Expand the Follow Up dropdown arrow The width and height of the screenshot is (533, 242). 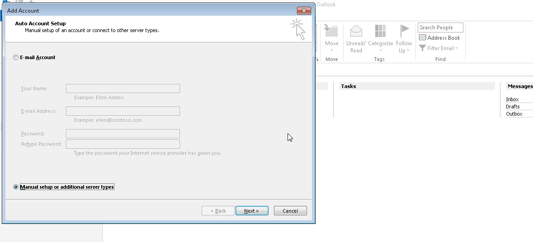click(x=408, y=51)
